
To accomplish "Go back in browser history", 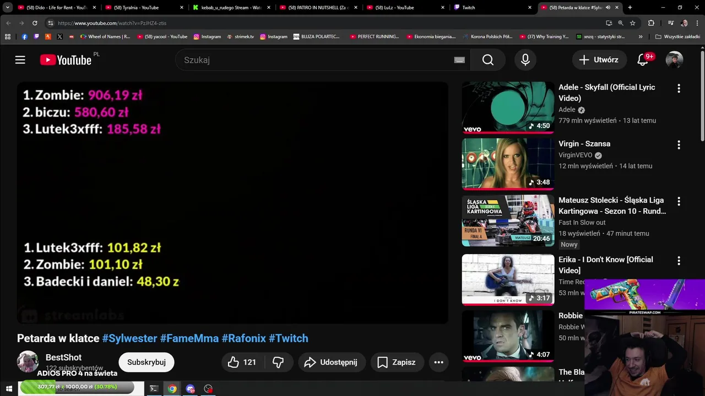I will pos(8,23).
